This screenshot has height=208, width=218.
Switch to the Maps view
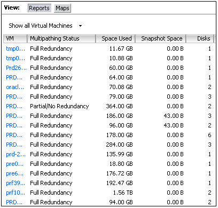coord(63,9)
